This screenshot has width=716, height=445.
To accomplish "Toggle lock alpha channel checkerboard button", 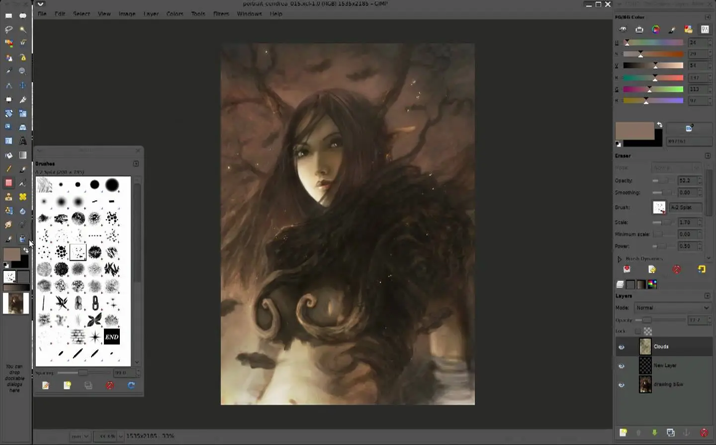I will tap(648, 331).
